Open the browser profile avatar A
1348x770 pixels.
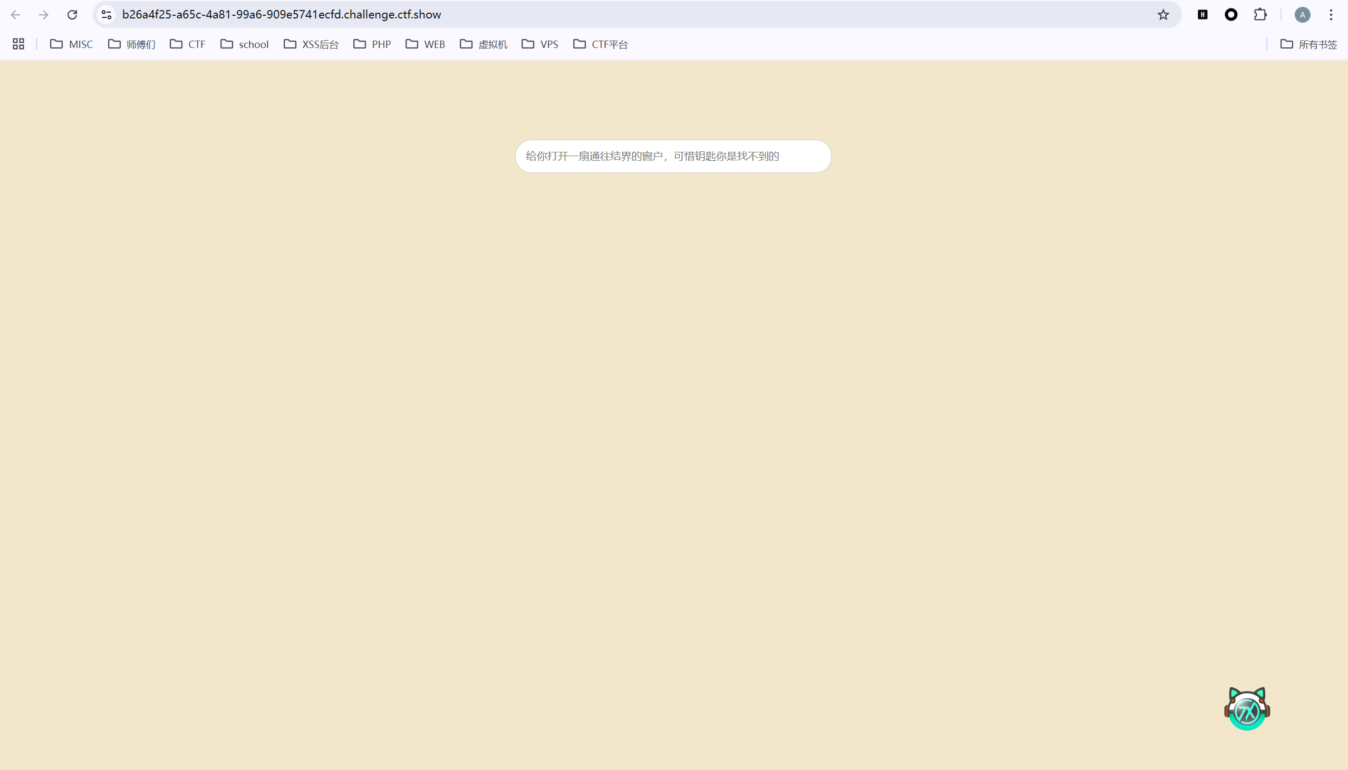(x=1301, y=14)
